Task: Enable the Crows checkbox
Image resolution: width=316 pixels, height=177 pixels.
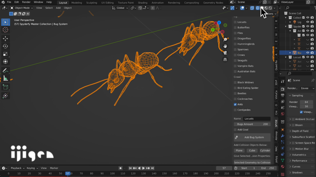Action: pyautogui.click(x=235, y=55)
